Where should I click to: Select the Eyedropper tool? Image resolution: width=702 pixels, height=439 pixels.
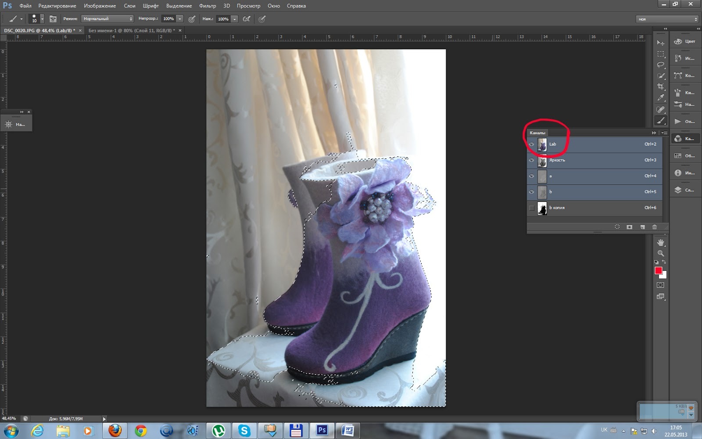[x=660, y=97]
